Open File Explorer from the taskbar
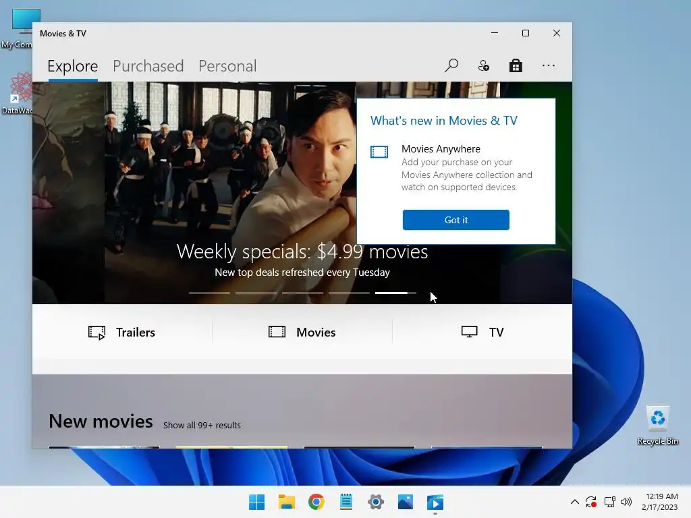Screen dimensions: 691x518 (x=286, y=502)
